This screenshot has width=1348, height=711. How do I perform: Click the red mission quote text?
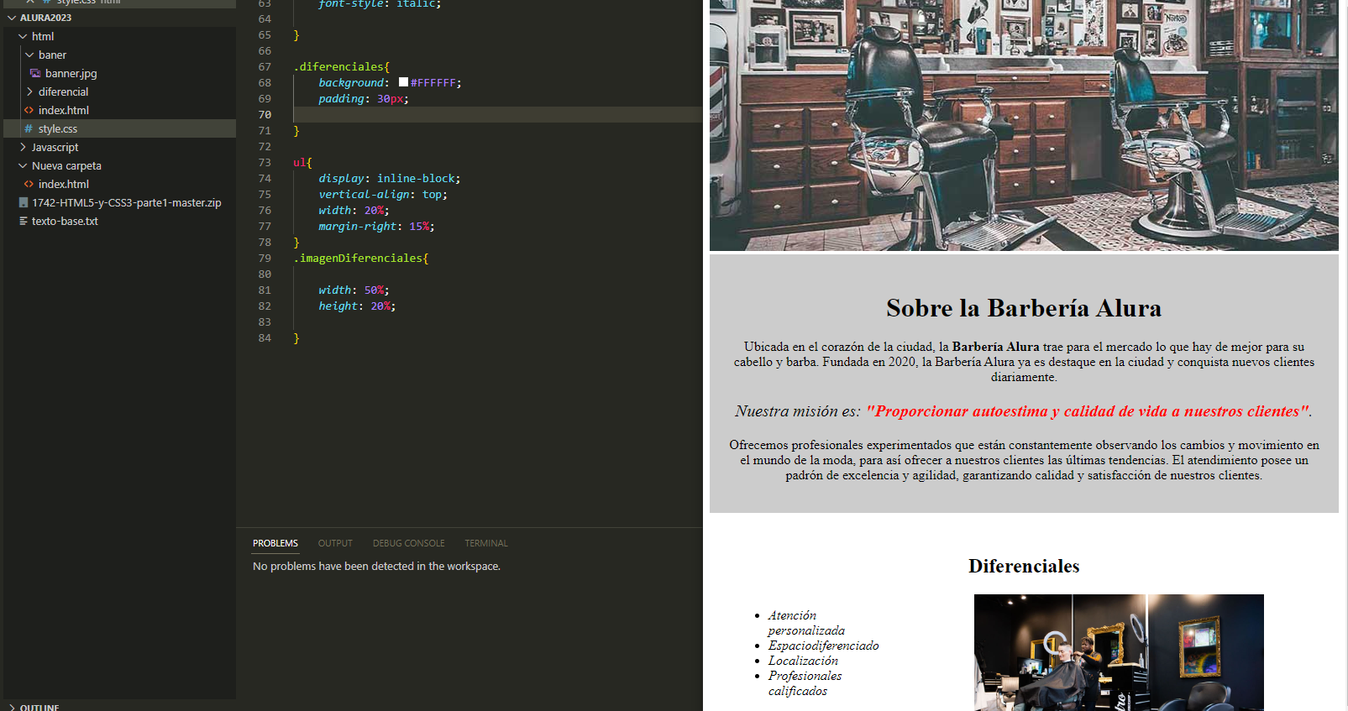coord(1088,411)
